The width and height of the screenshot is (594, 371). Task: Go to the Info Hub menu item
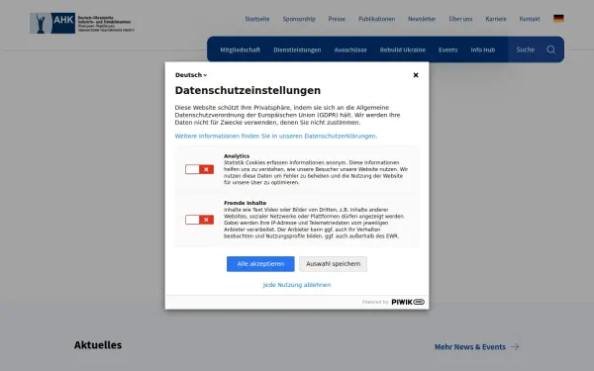point(483,49)
